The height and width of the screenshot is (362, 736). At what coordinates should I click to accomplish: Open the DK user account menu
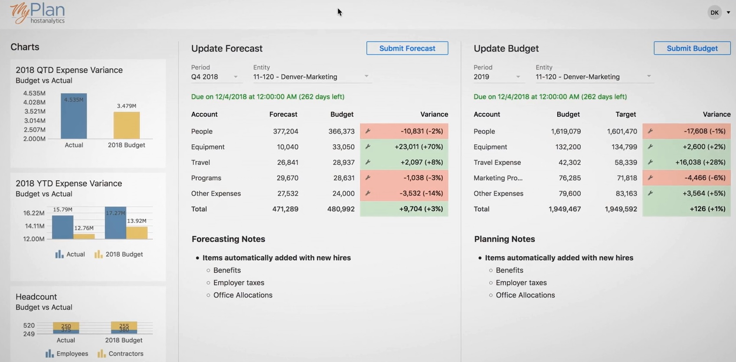coord(719,13)
